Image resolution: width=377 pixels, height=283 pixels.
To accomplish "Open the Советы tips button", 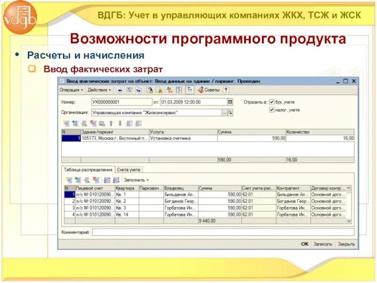I will pyautogui.click(x=209, y=90).
